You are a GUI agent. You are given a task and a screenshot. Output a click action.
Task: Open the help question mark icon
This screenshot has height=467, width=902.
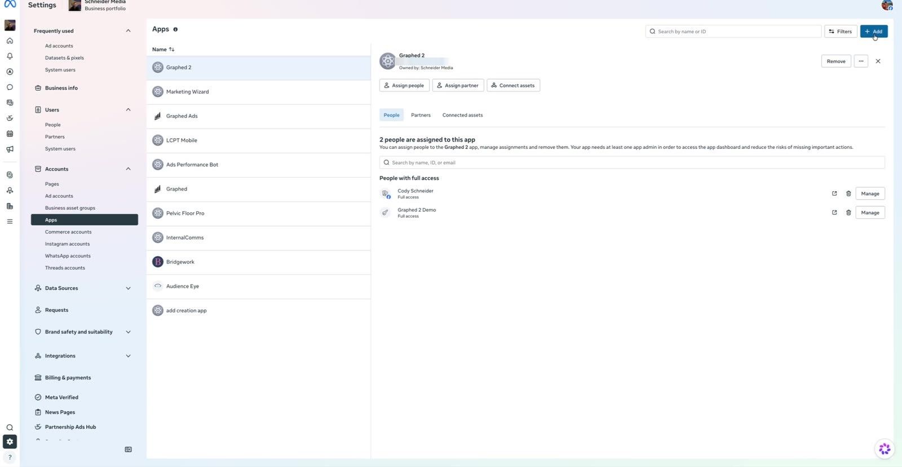10,457
